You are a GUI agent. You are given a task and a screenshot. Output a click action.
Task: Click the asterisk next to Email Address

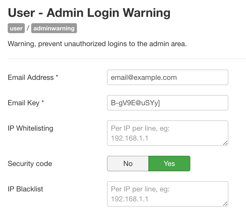[x=57, y=77]
